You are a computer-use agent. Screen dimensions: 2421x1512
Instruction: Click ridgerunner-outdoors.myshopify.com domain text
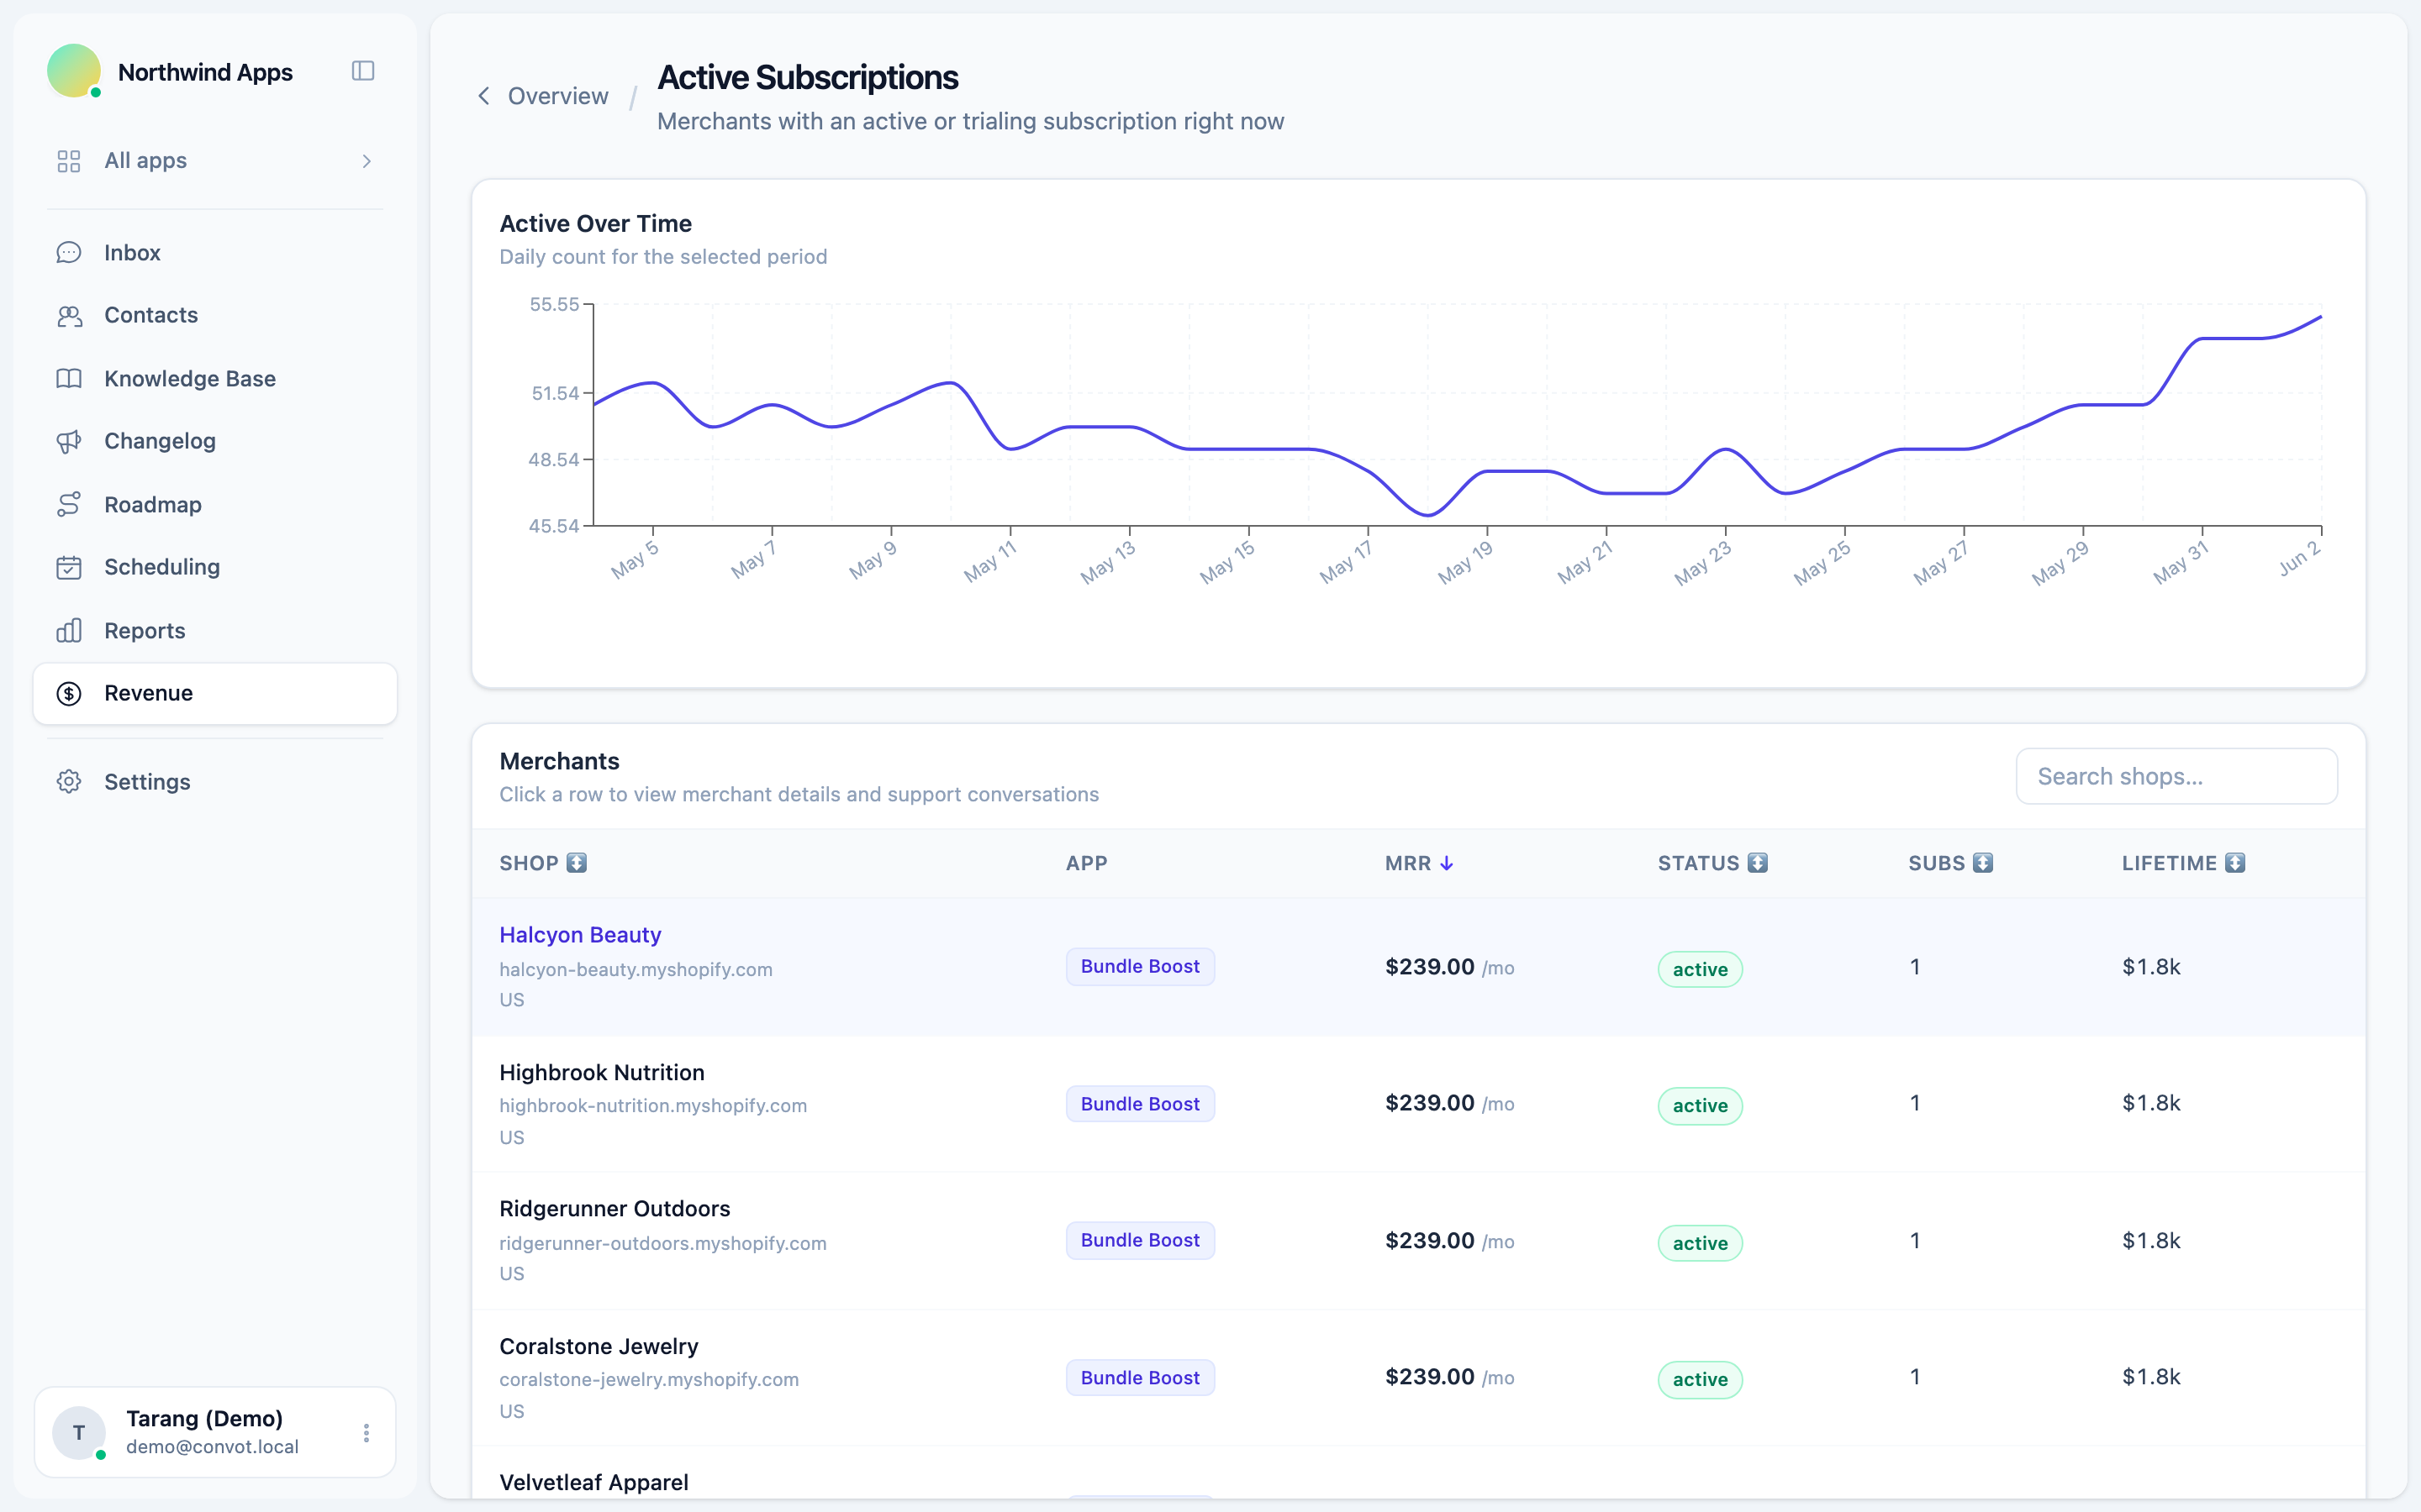(x=662, y=1244)
